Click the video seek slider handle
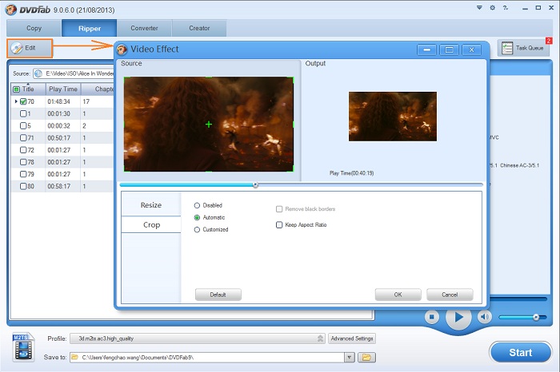This screenshot has width=560, height=372. [255, 185]
